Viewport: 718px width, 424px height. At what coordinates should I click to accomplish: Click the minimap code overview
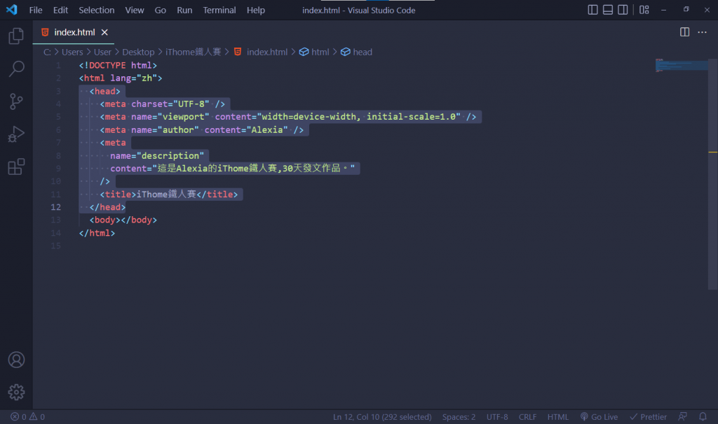pyautogui.click(x=682, y=65)
